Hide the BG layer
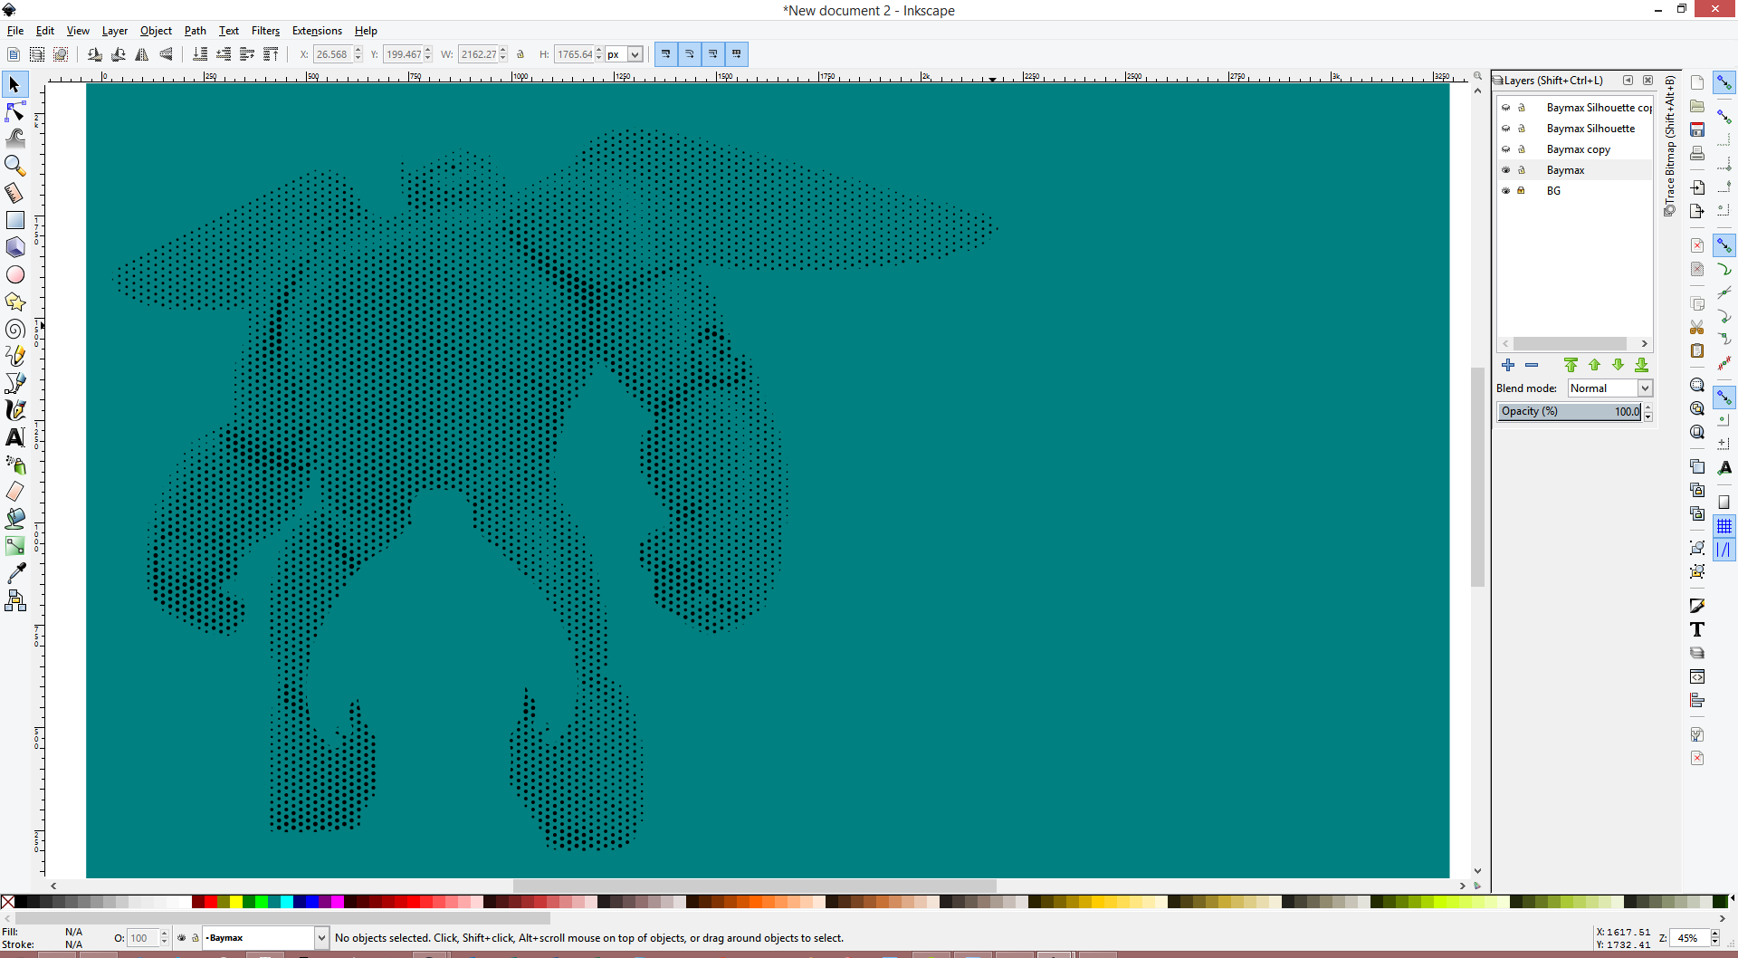 (1506, 191)
